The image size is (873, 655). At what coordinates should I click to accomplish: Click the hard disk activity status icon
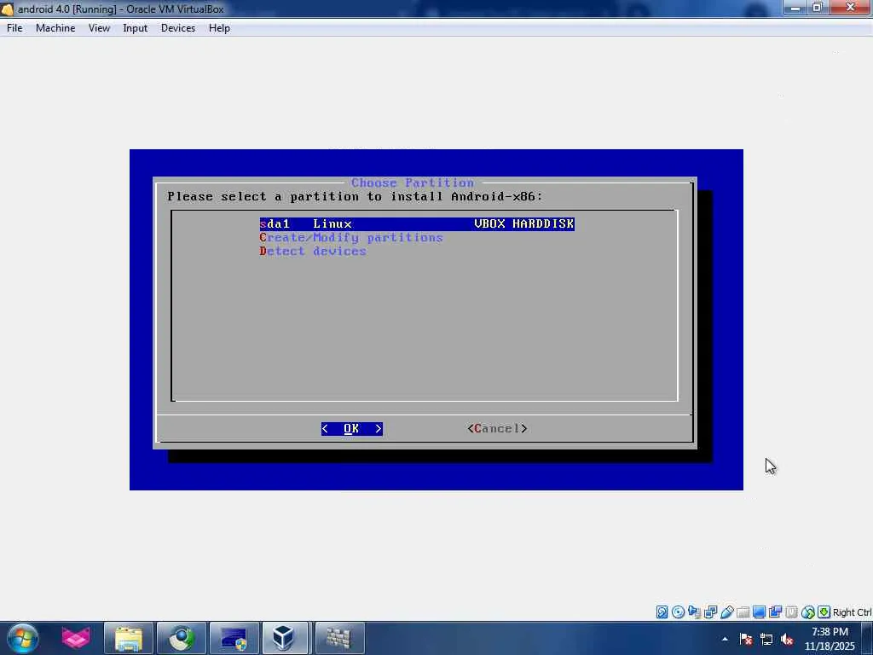coord(662,612)
